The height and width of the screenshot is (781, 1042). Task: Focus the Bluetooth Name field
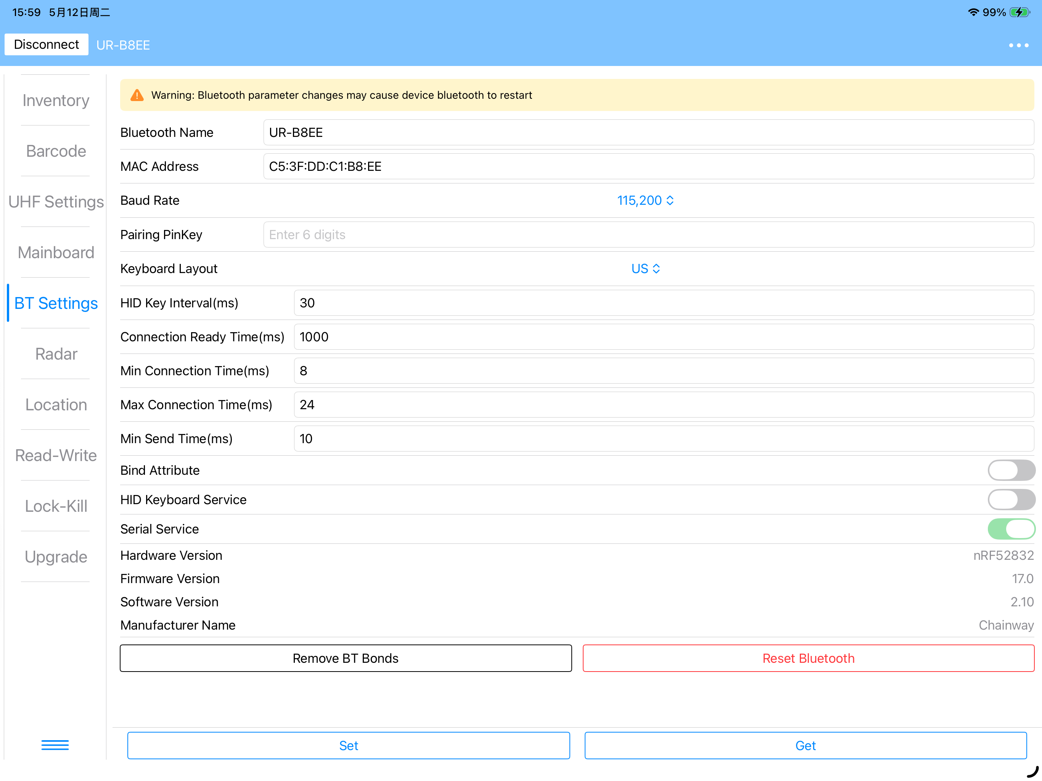(x=648, y=132)
